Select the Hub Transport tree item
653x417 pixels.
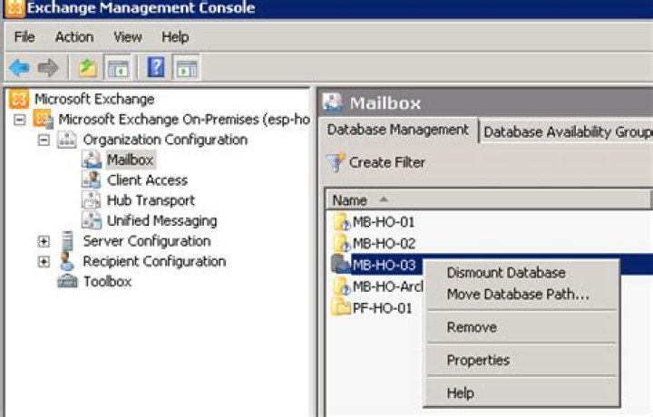150,200
